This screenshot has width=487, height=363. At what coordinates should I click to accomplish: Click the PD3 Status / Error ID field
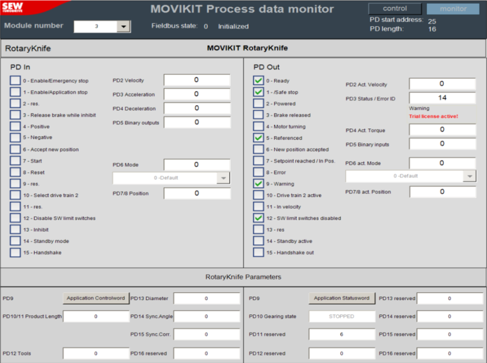[442, 98]
